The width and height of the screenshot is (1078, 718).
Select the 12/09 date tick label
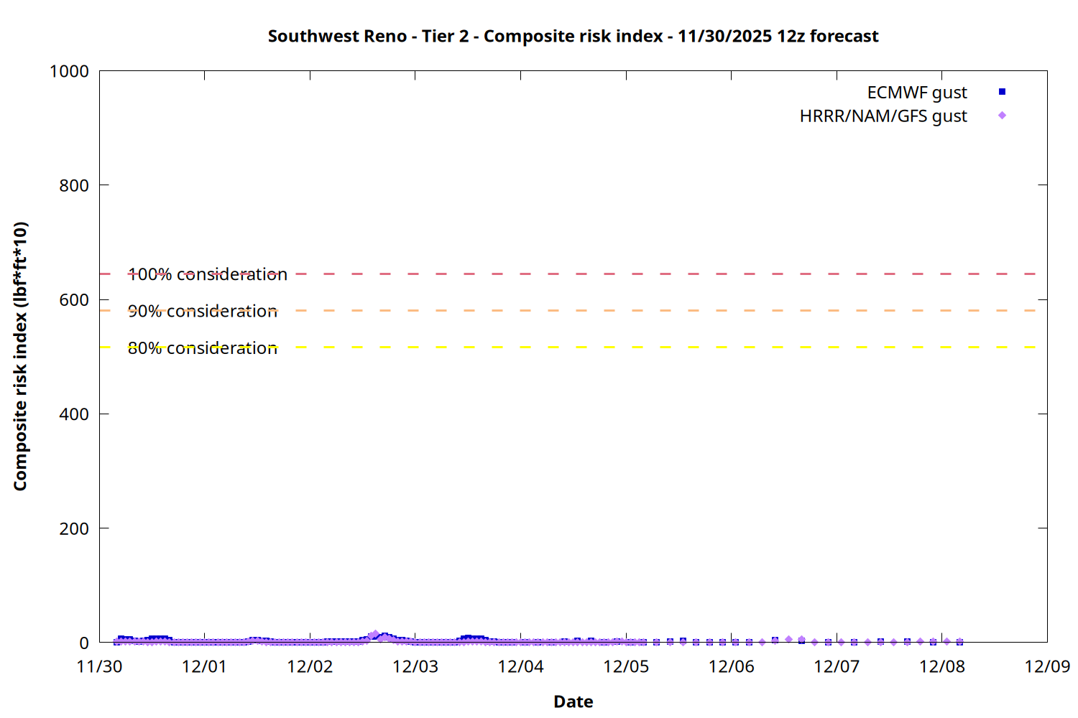(x=1046, y=666)
